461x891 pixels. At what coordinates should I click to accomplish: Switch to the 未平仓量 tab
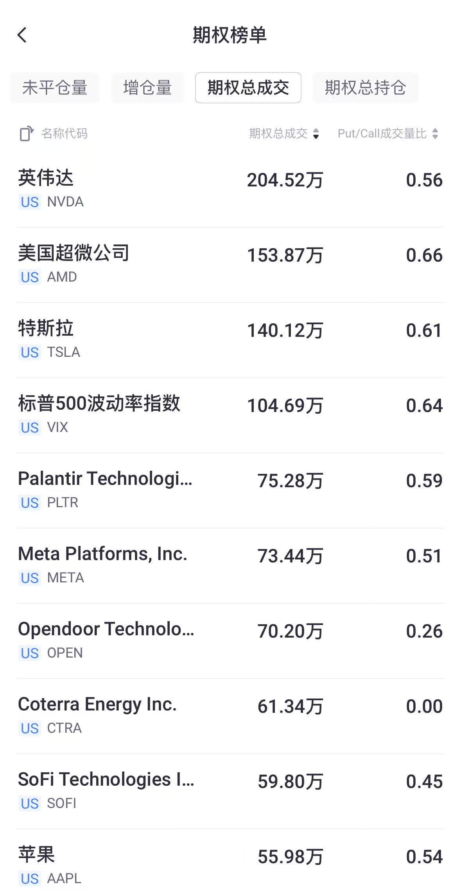click(55, 88)
